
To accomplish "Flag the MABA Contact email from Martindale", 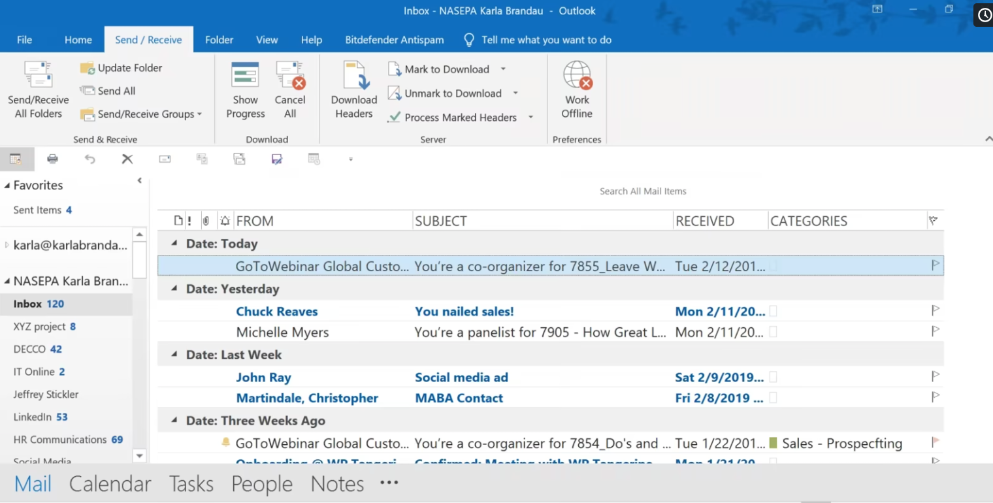I will point(936,397).
